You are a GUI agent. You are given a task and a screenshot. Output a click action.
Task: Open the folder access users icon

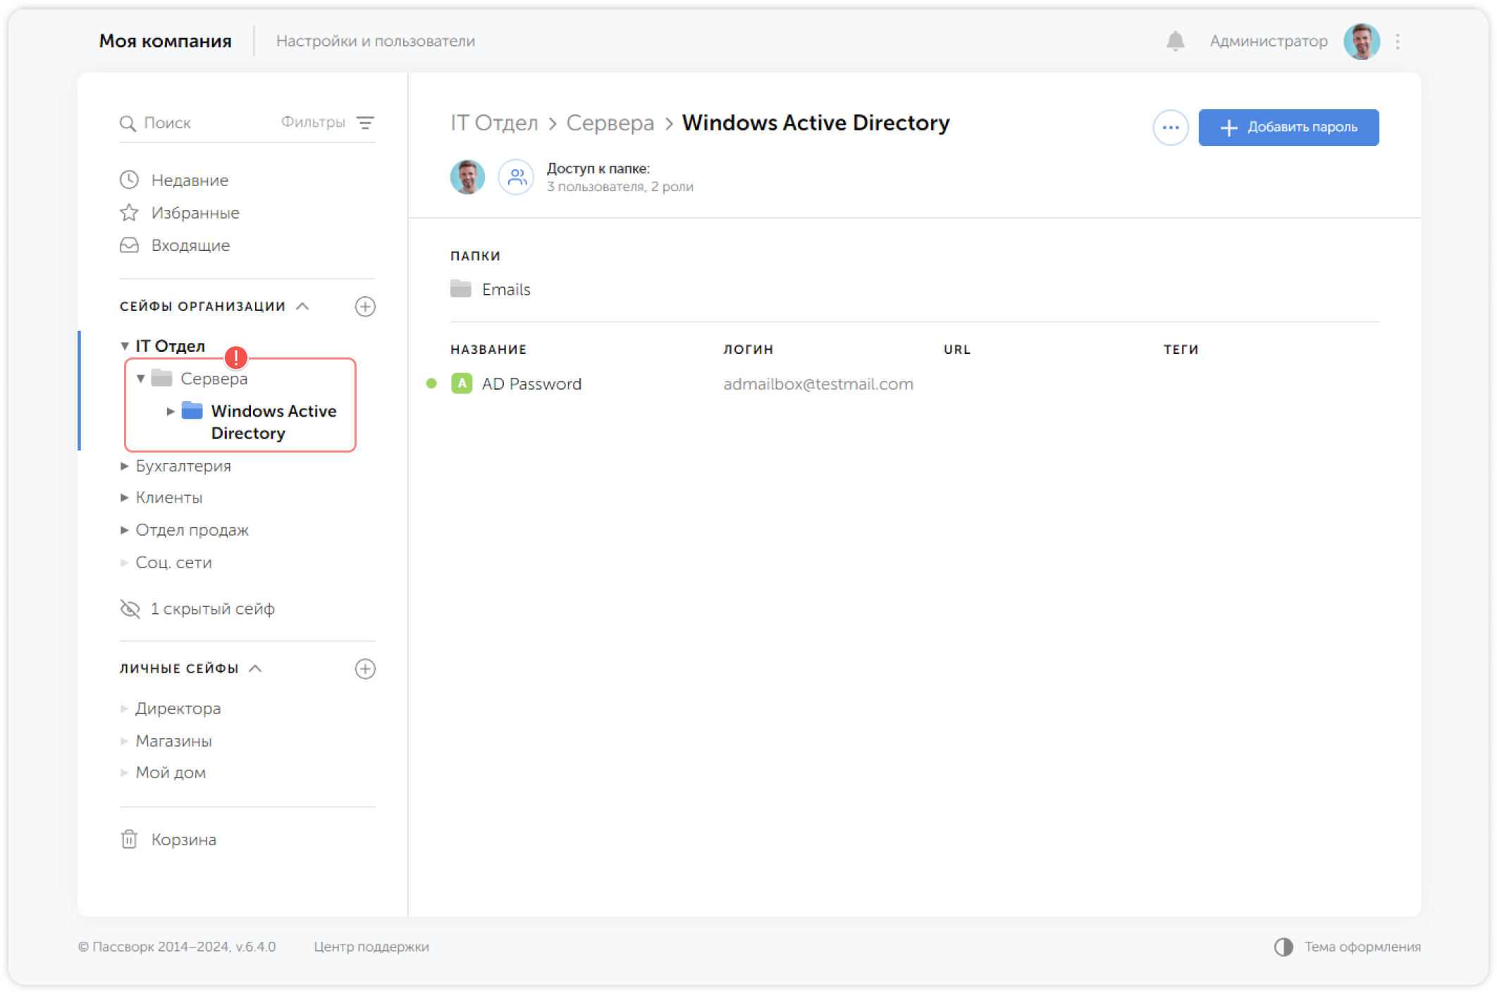pyautogui.click(x=517, y=177)
